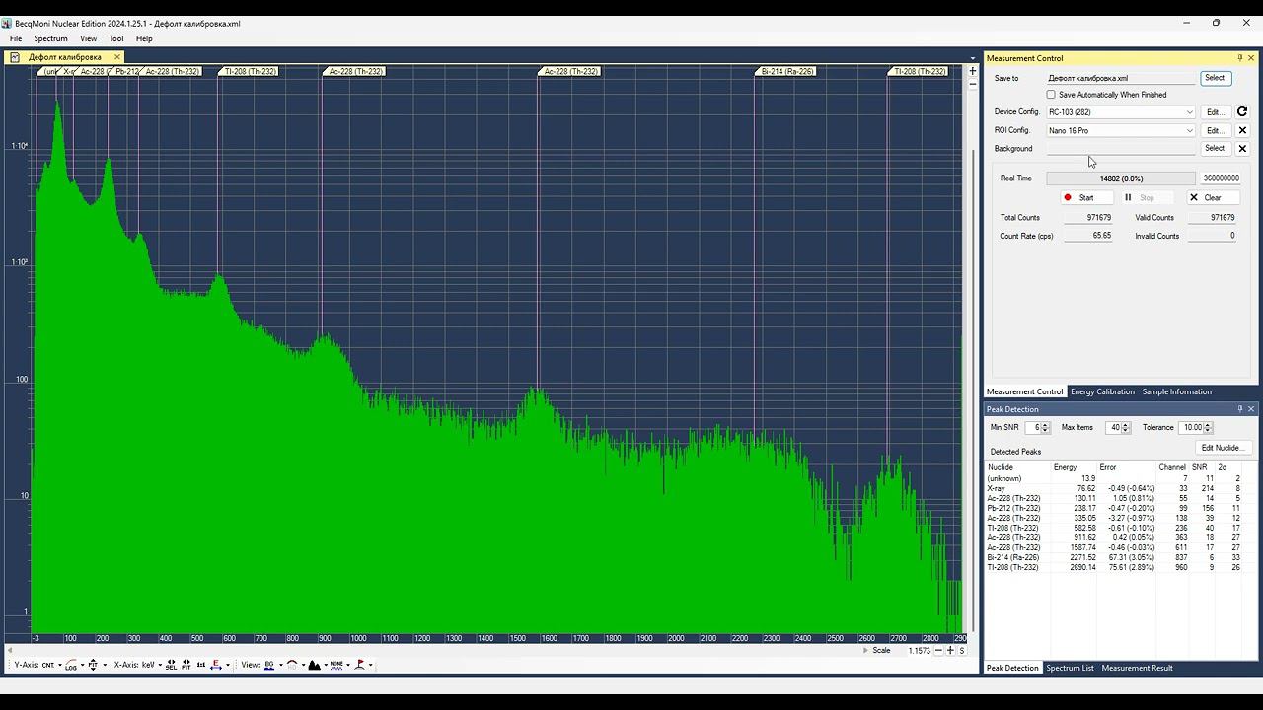This screenshot has height=710, width=1263.
Task: Click the refresh Device Config icon
Action: (1242, 112)
